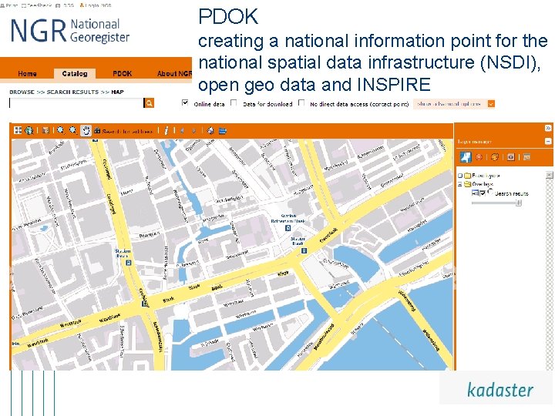Viewport: 555px width, 416px height.
Task: Click the Base layers label
Action: coord(486,176)
